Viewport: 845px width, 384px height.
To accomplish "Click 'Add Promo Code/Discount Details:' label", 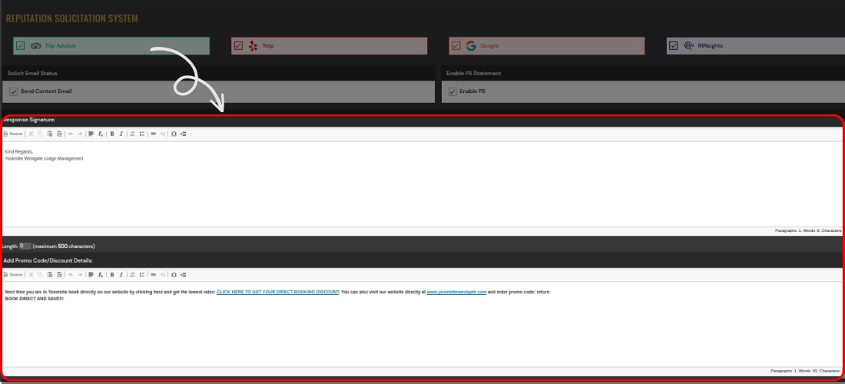I will pos(48,260).
